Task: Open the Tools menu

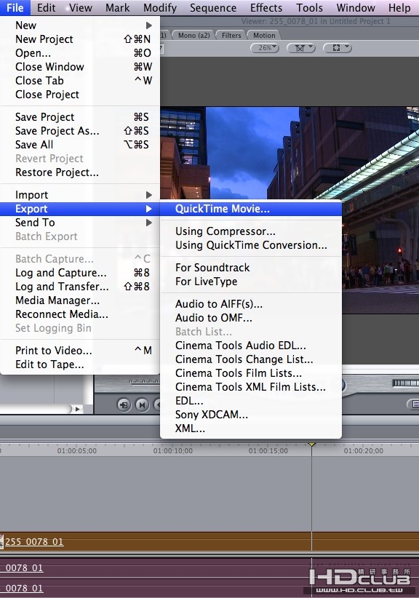Action: coord(310,7)
